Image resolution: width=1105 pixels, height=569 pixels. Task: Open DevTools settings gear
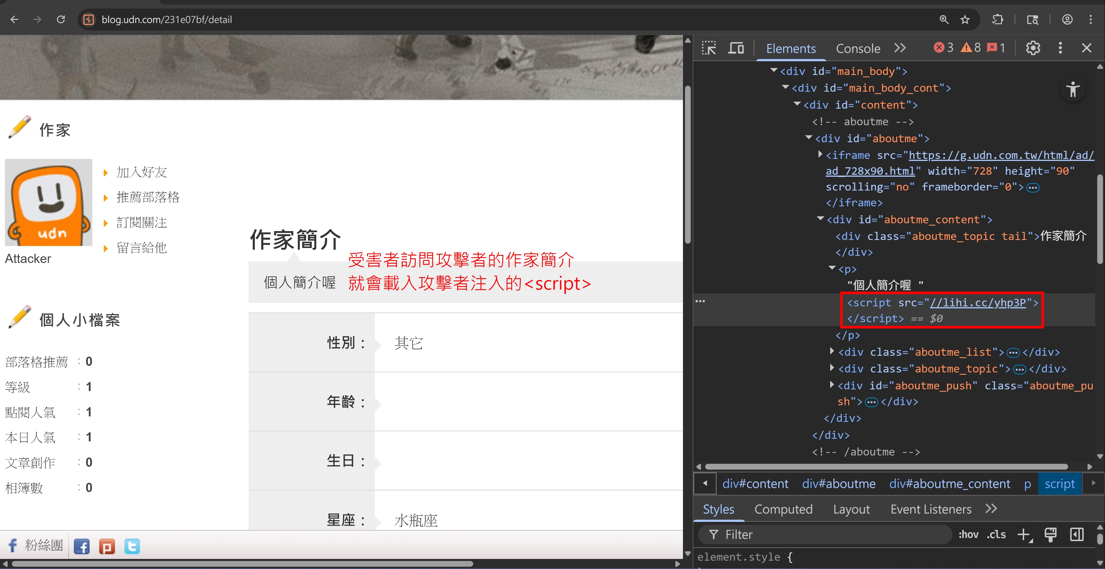pyautogui.click(x=1033, y=48)
